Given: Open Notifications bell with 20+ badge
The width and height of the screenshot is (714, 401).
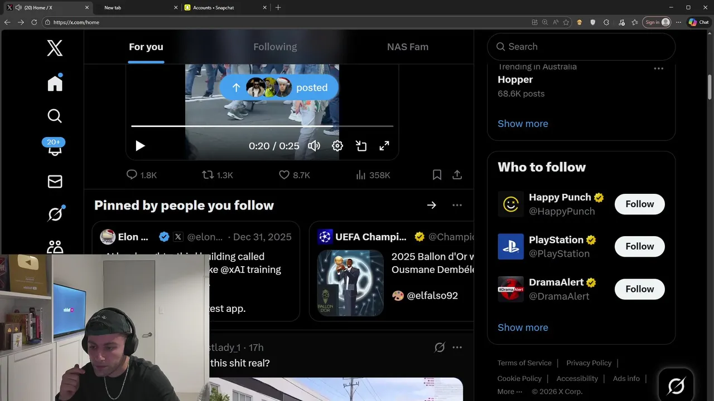Looking at the screenshot, I should tap(55, 148).
